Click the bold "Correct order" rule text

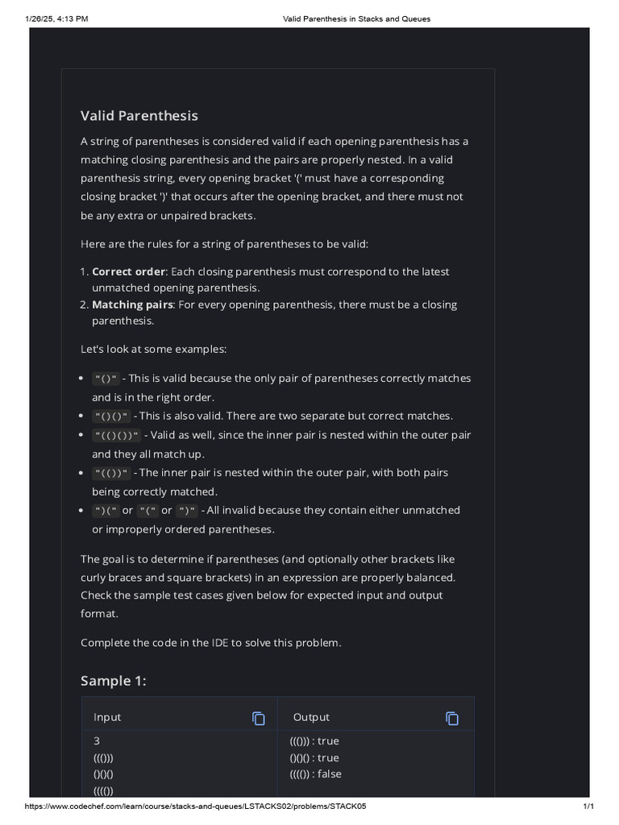tap(129, 272)
